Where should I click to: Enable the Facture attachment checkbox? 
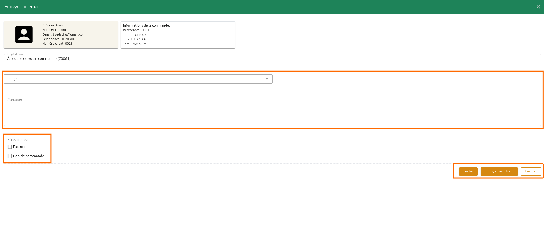pos(10,147)
